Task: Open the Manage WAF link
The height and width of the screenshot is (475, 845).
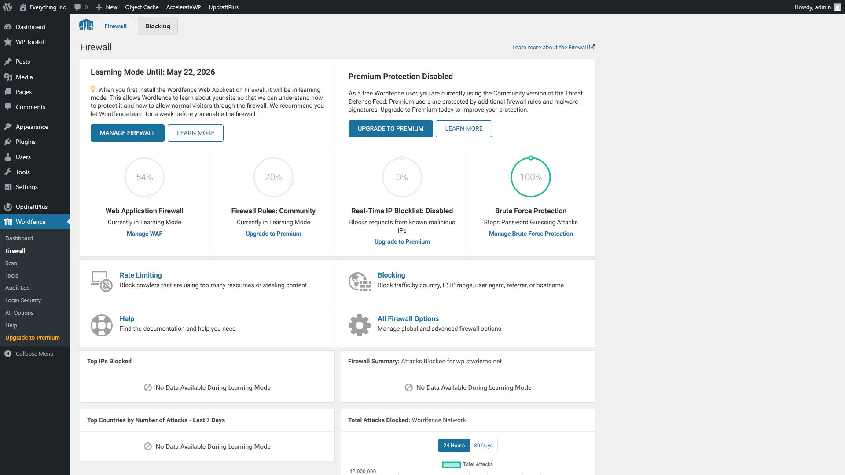Action: tap(144, 234)
